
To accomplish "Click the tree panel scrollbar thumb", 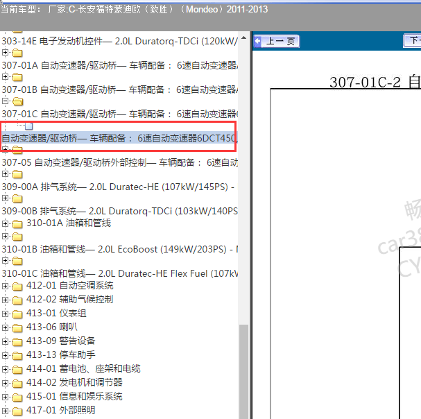I will coord(244,371).
